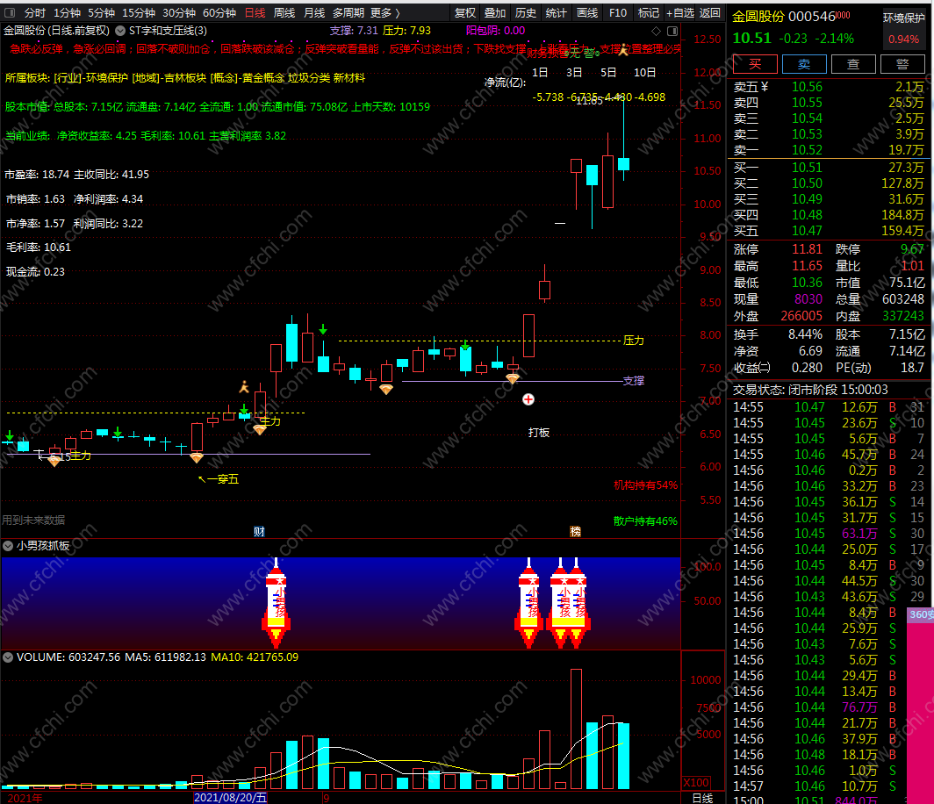Screen dimensions: 934x804
Task: Click the purple 支撑 line label
Action: click(634, 381)
